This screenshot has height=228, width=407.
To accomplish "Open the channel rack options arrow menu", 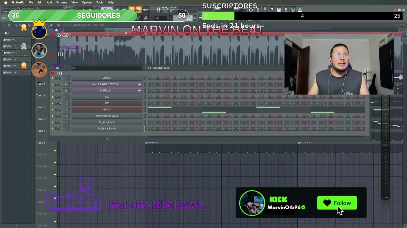I will click(52, 68).
